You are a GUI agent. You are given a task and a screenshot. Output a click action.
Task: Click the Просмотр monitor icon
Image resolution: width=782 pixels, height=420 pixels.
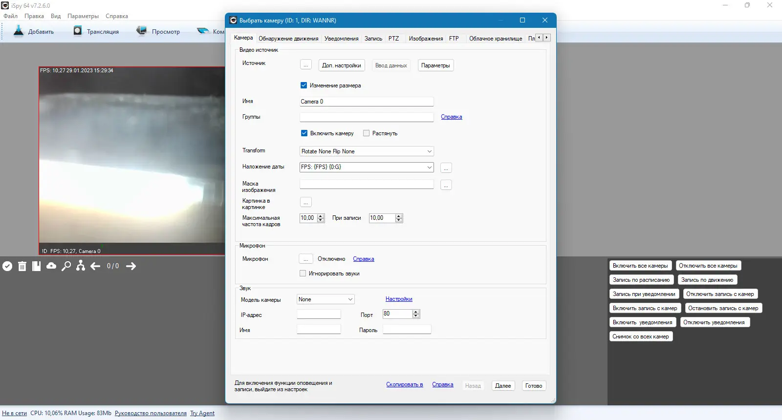pos(142,31)
